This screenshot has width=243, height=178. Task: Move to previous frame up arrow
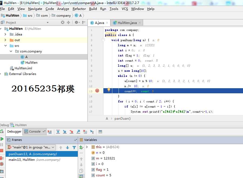(61, 148)
